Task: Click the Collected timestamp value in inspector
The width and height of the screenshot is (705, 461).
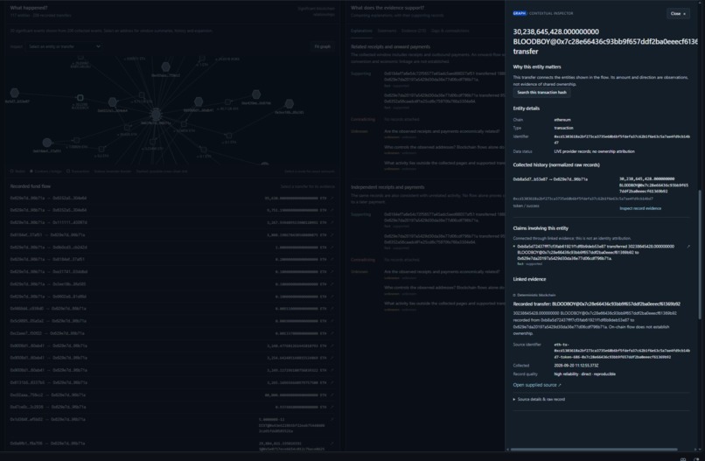Action: click(576, 366)
